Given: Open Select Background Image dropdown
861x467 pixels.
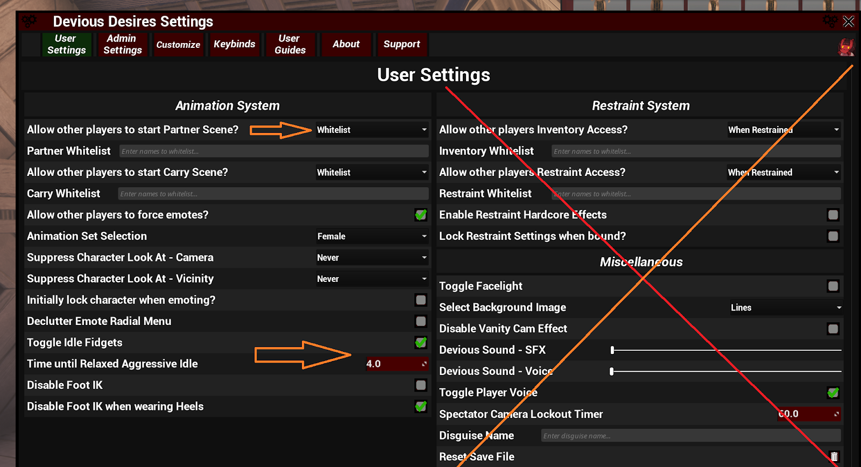Looking at the screenshot, I should point(786,308).
